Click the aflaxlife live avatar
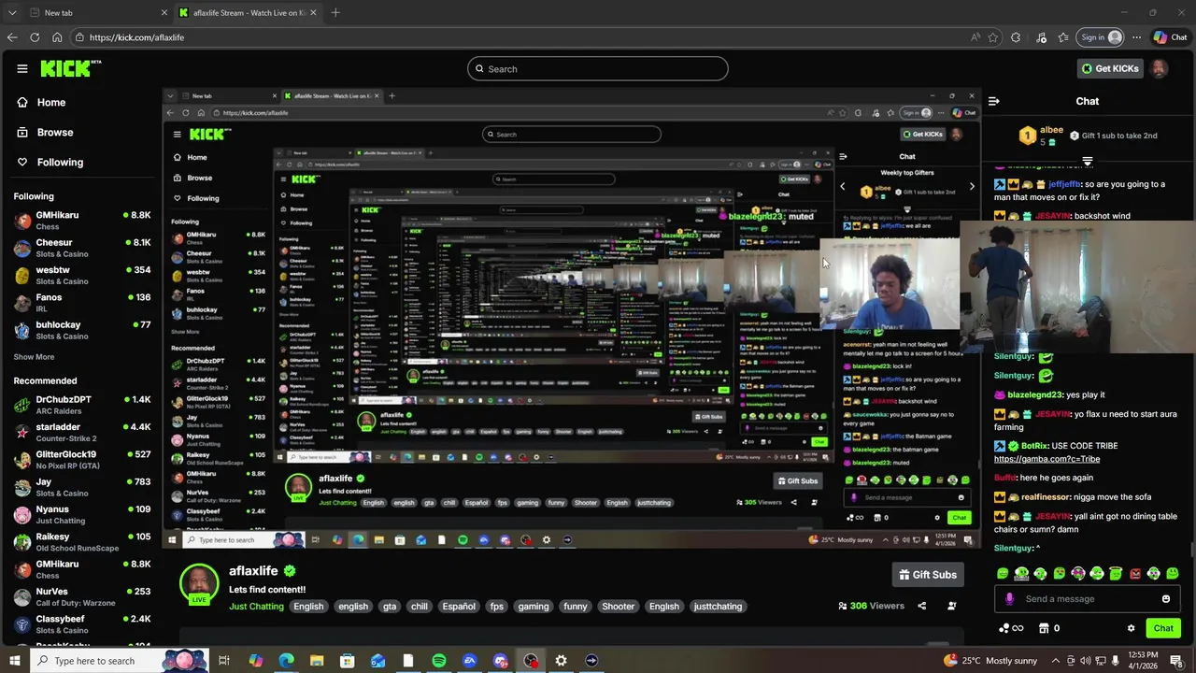The image size is (1196, 673). point(199,583)
